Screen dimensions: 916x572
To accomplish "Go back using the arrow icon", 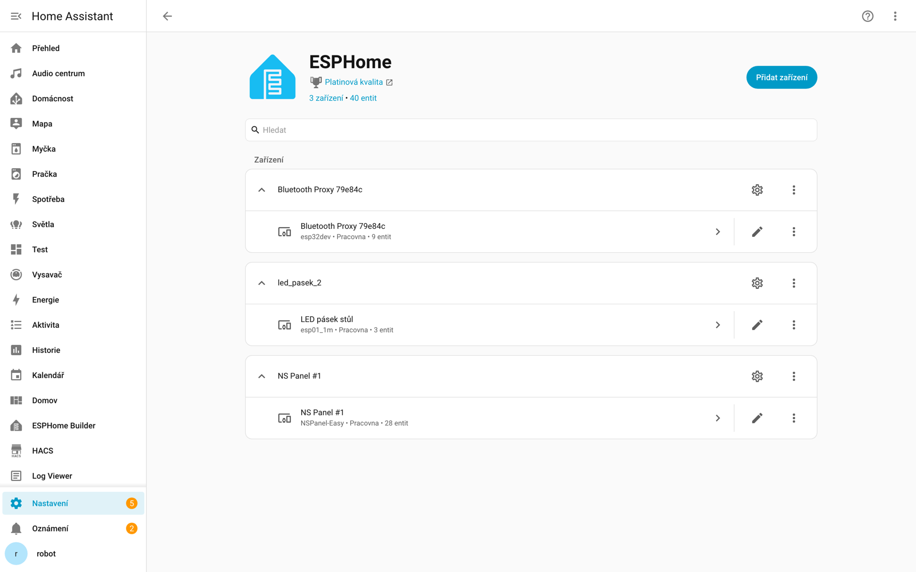I will 167,16.
